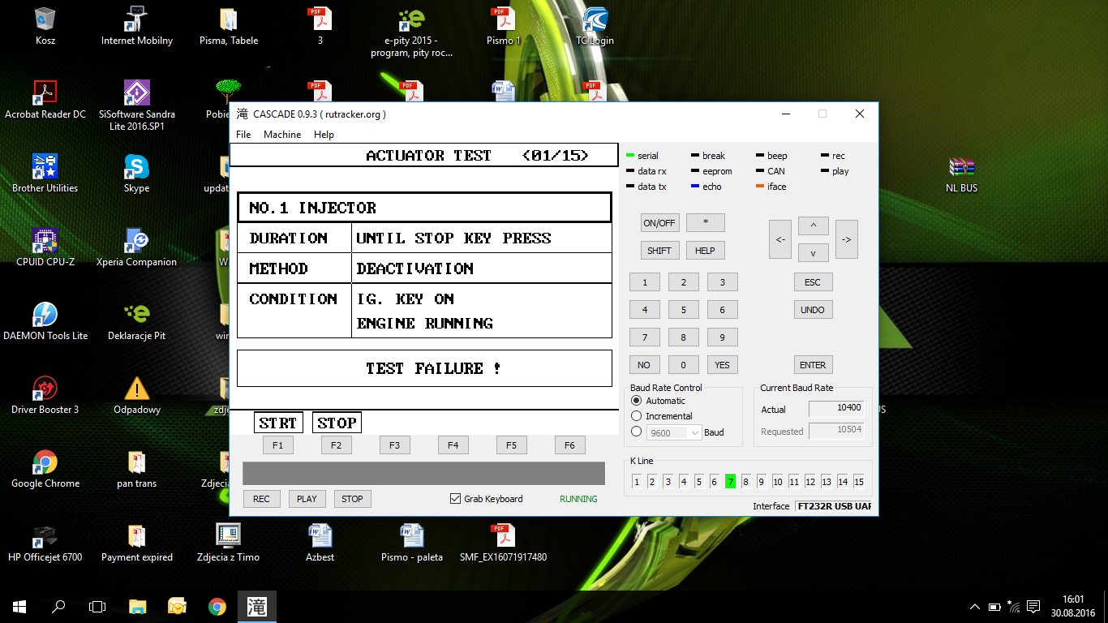
Task: Click the NO keypad button
Action: (644, 365)
